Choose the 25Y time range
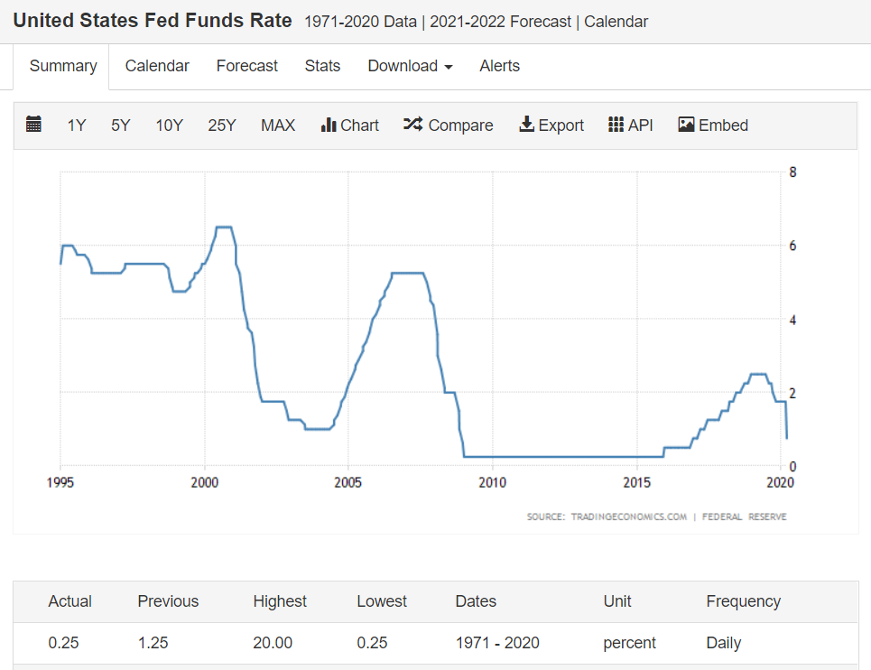The image size is (871, 670). pyautogui.click(x=222, y=126)
